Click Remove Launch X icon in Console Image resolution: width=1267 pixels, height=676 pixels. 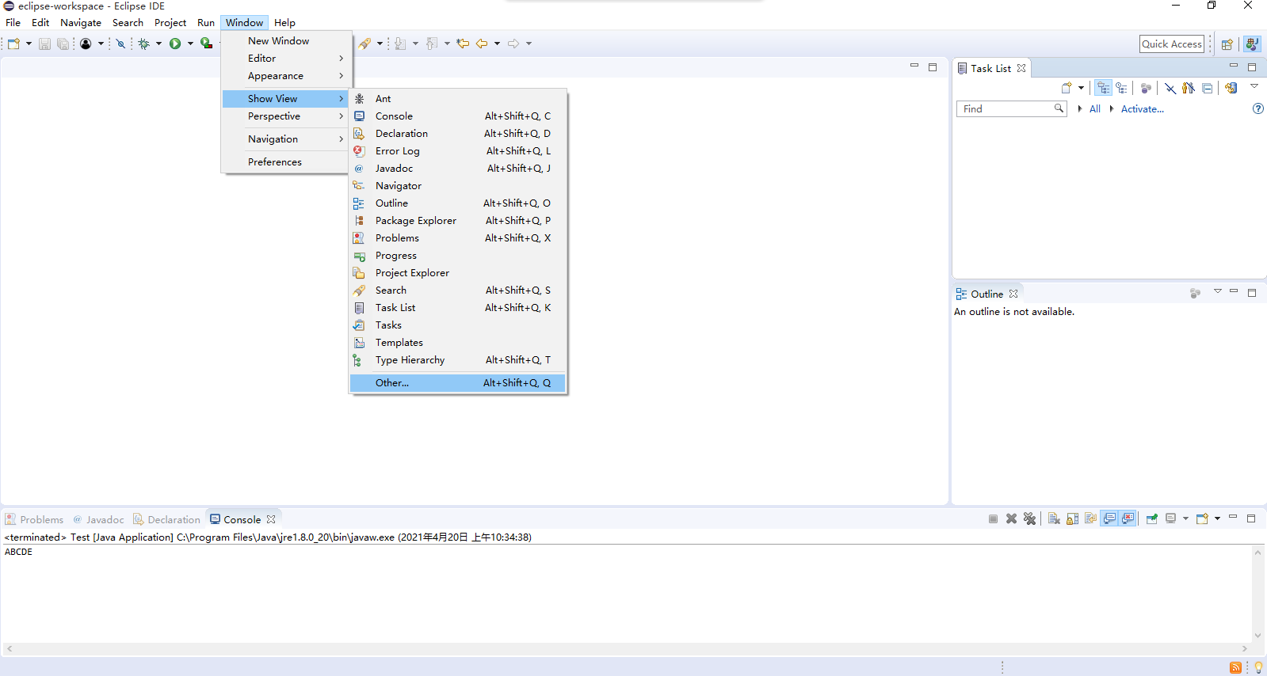click(x=1011, y=518)
